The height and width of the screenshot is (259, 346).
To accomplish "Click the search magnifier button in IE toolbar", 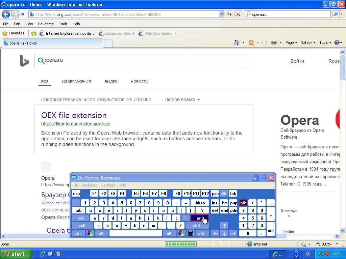I will click(x=336, y=14).
